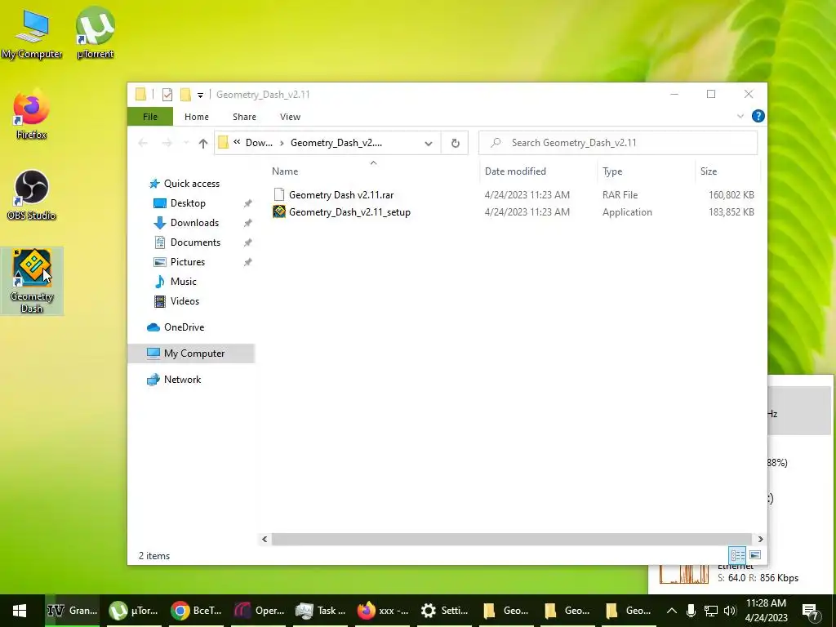Open Documents in the navigation pane
The image size is (836, 627).
[195, 242]
